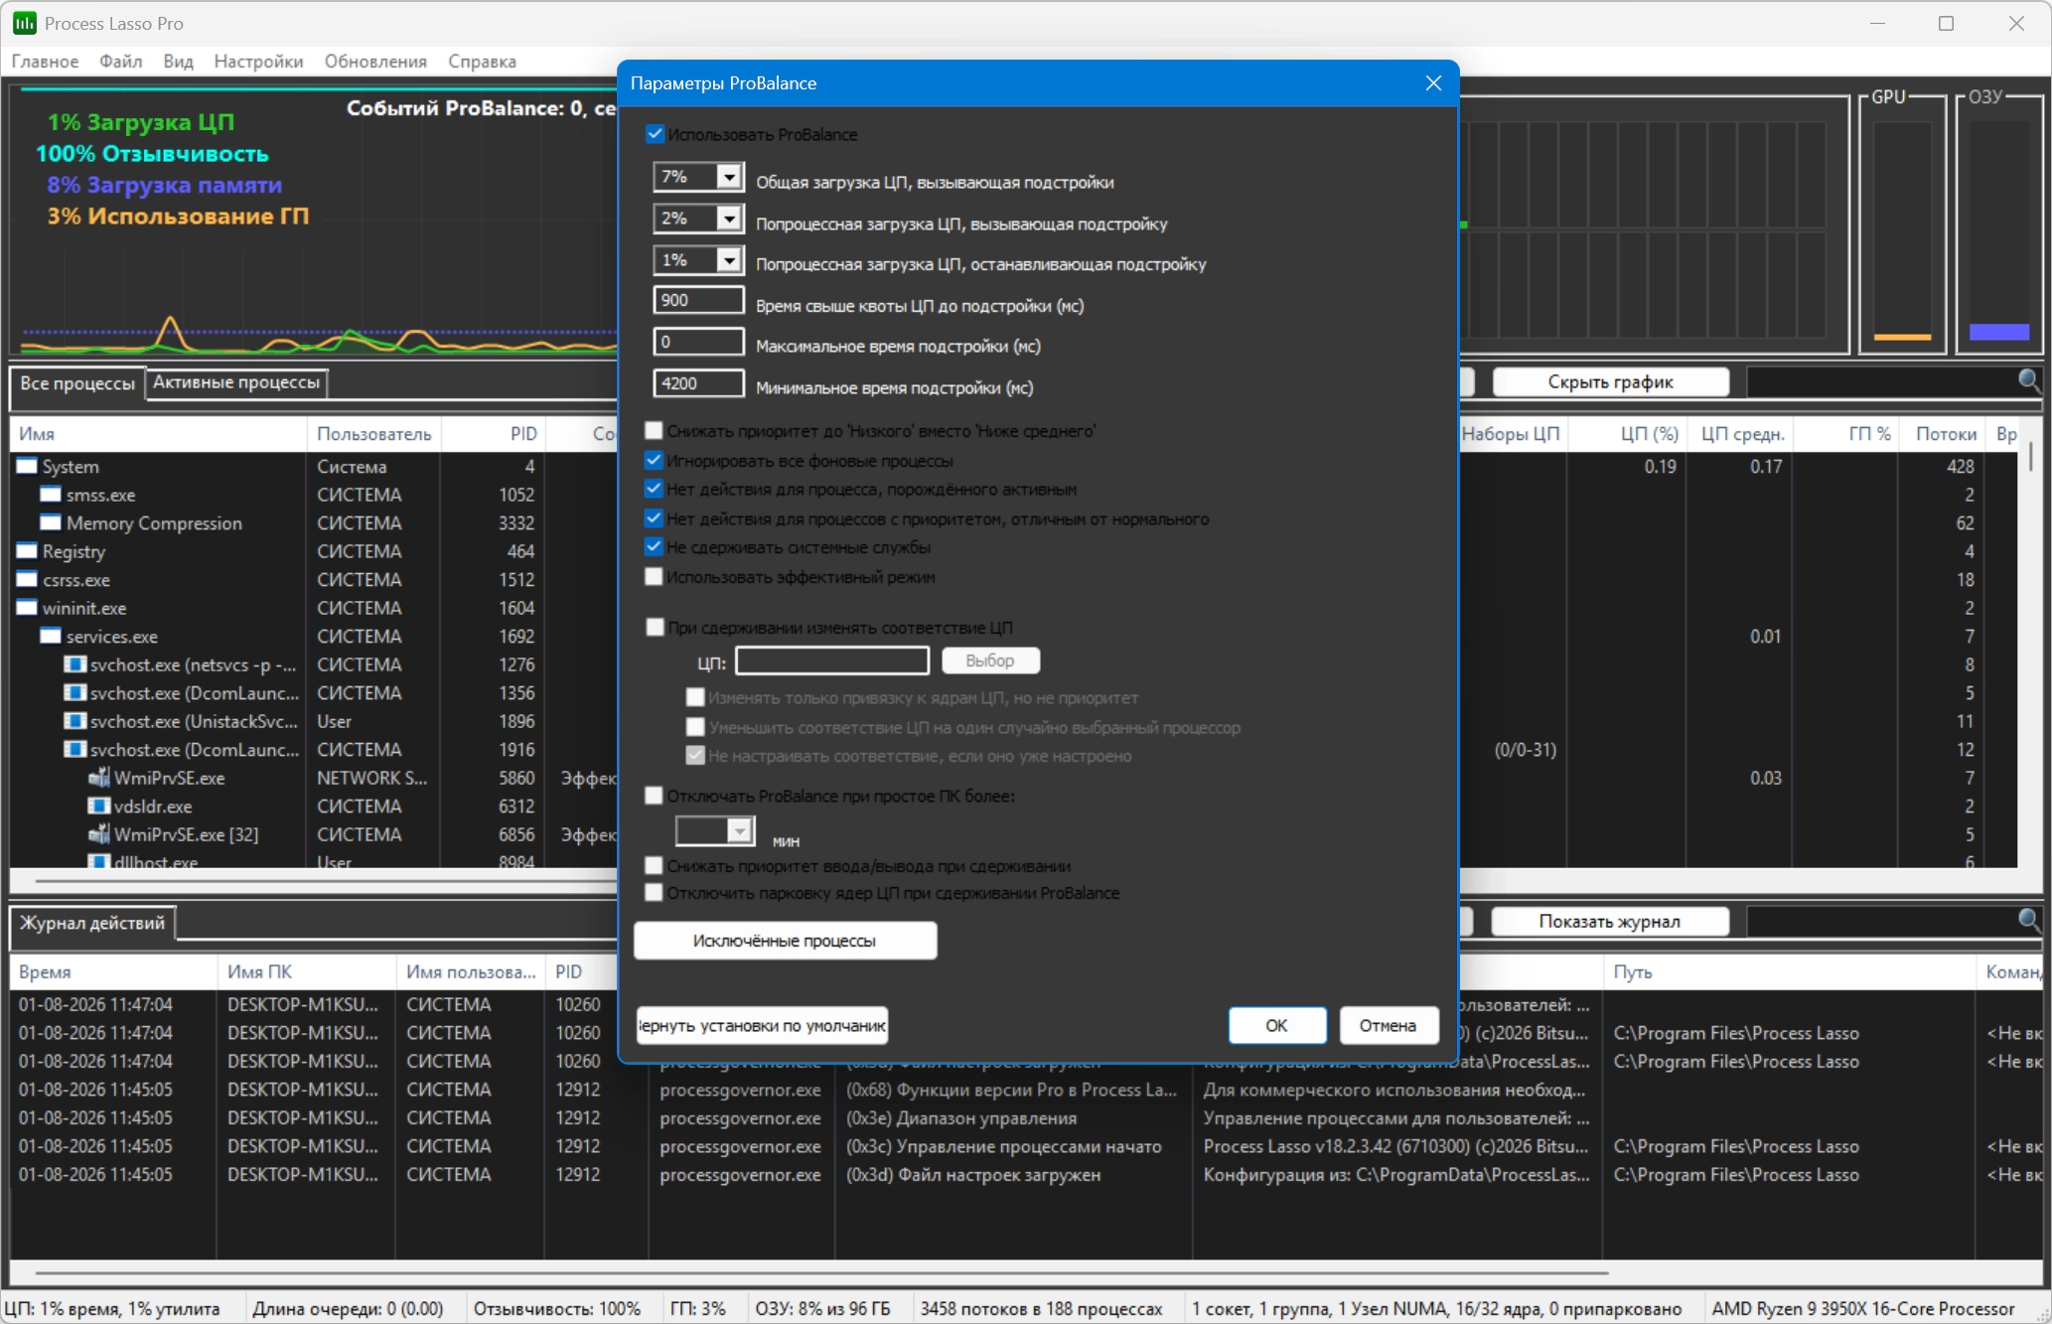Click the vdsldr.exe process icon
The image size is (2052, 1324).
point(98,806)
